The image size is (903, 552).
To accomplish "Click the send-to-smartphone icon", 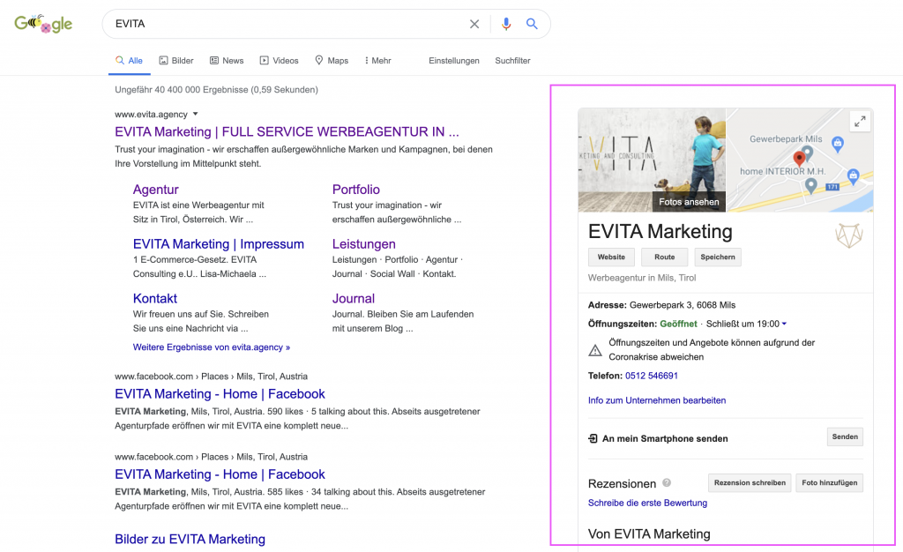I will [593, 438].
